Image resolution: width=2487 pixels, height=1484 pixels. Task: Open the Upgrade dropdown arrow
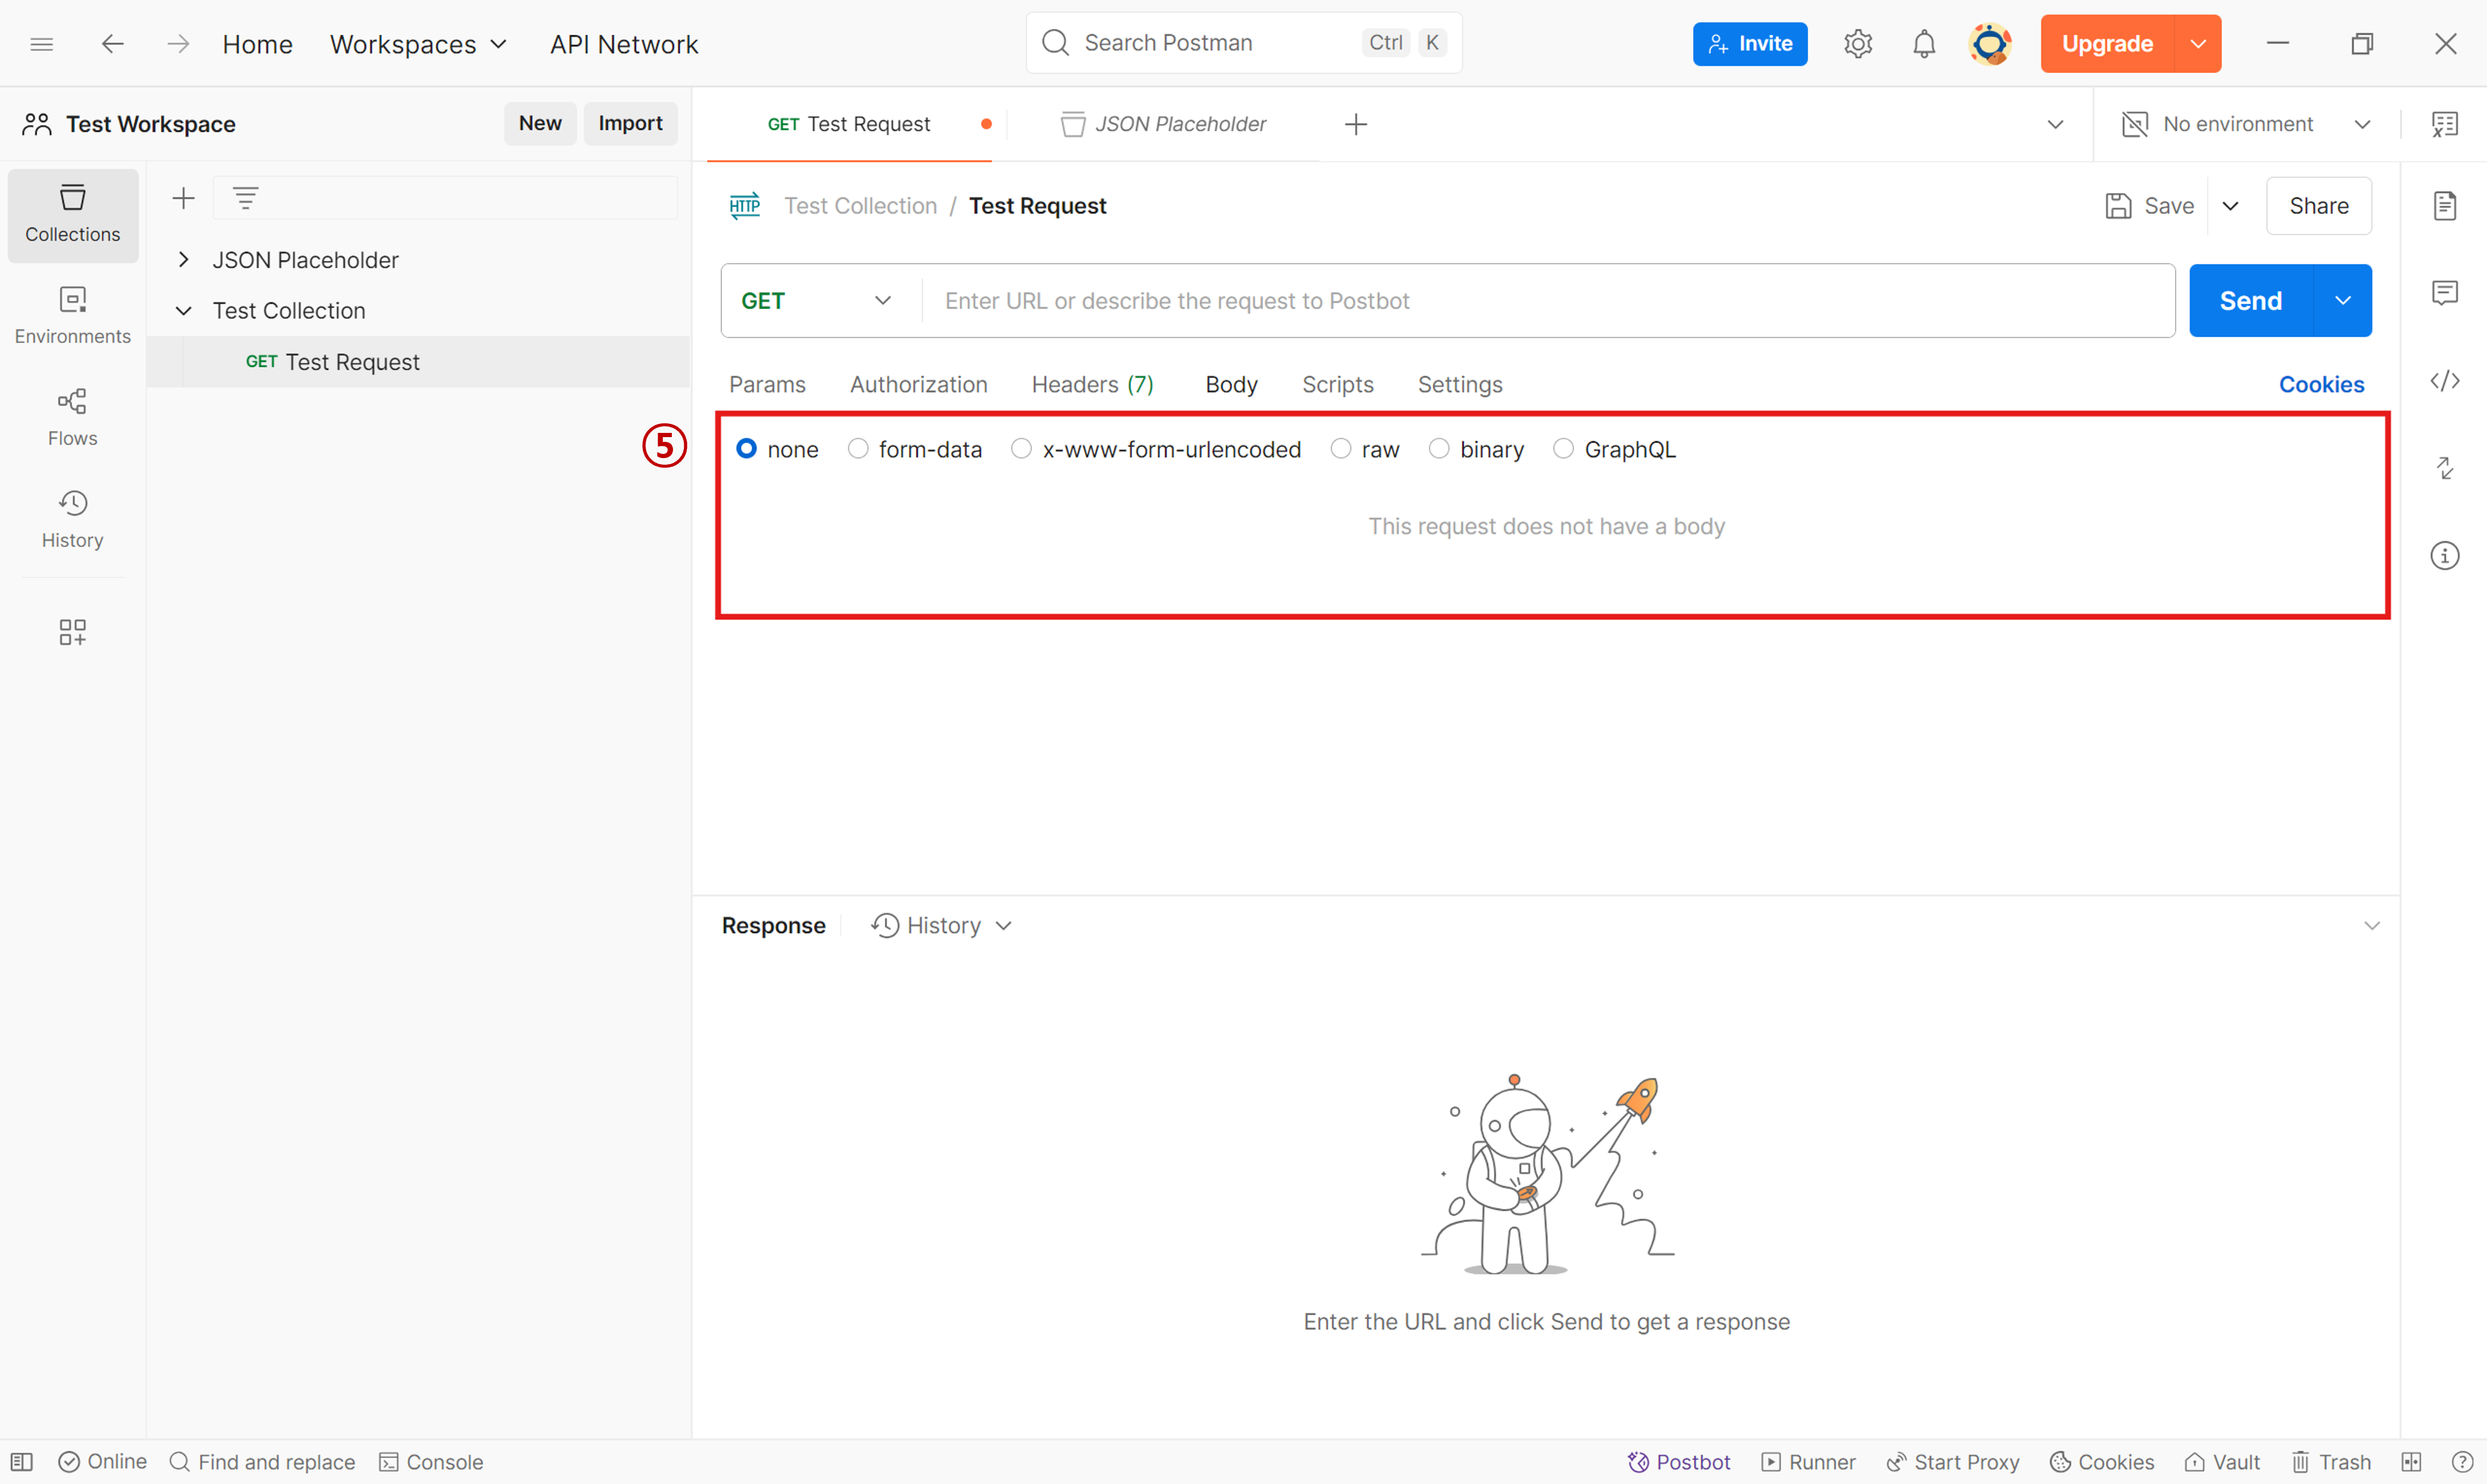[x=2198, y=44]
